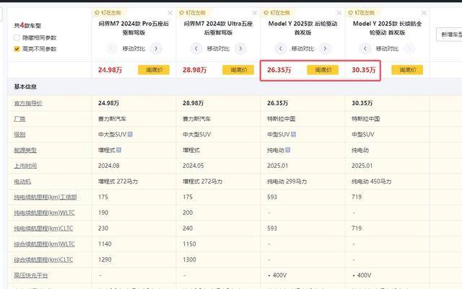Viewport: 462px width, 289px height.
Task: Click 询底价 for the 28.98万 问界M7 Ultra
Action: 238,70
